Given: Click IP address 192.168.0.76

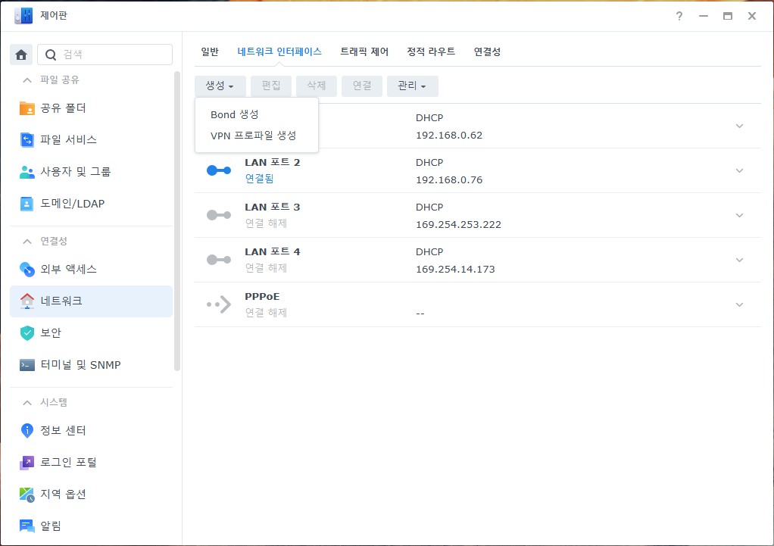Looking at the screenshot, I should [449, 180].
